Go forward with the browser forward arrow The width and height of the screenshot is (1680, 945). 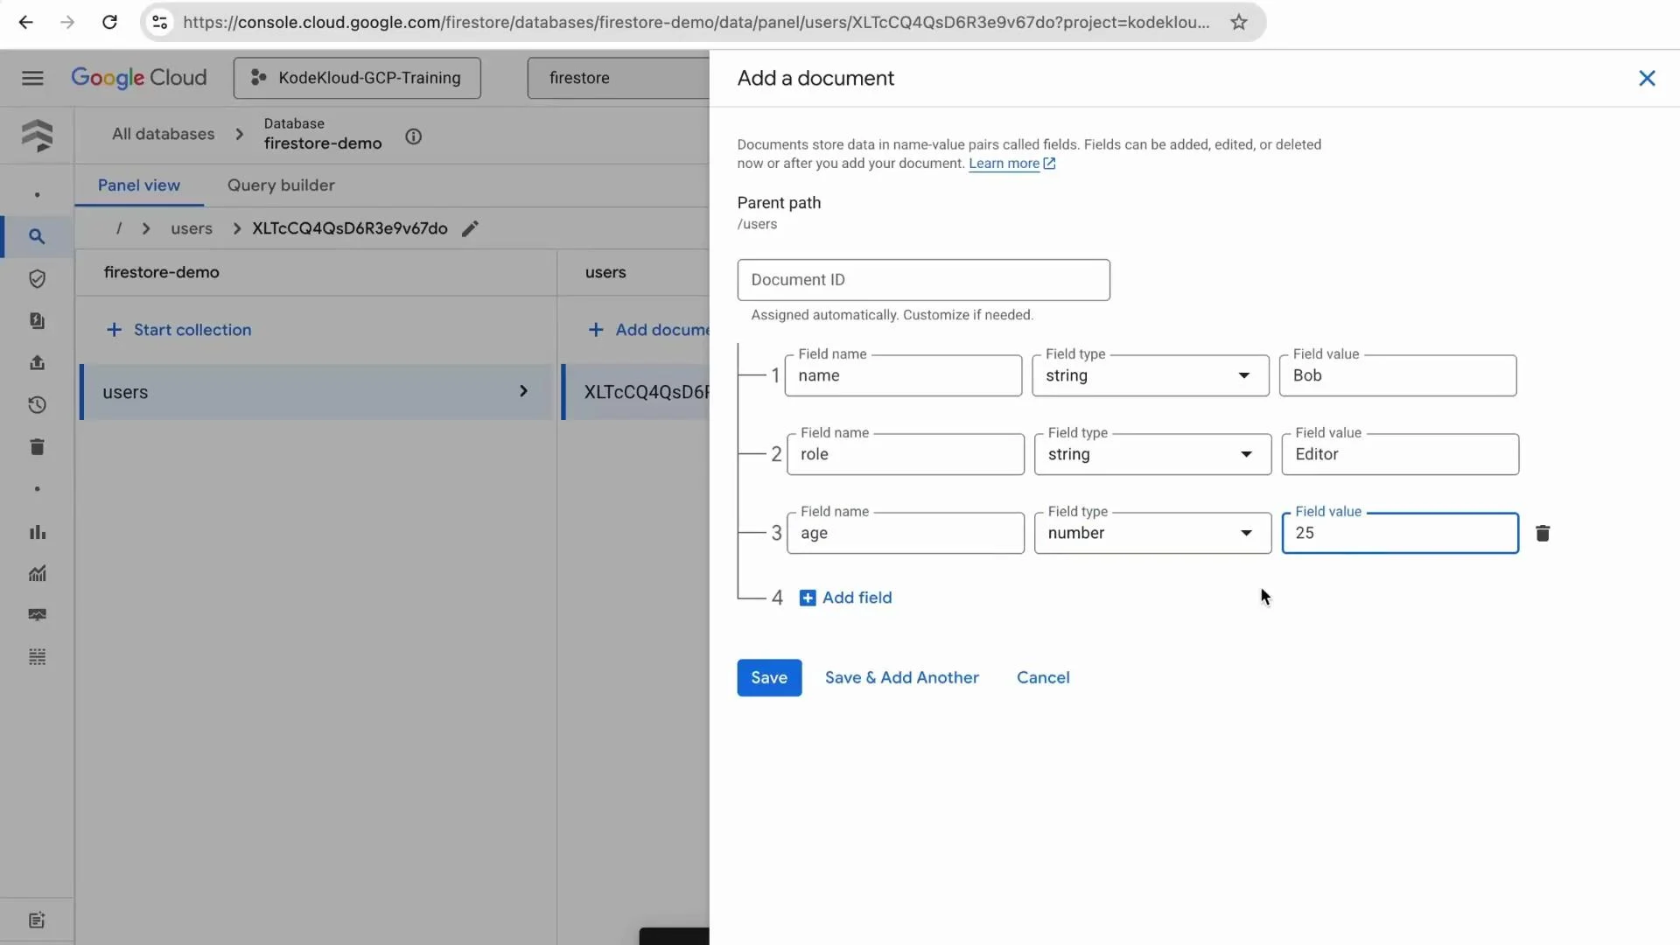click(x=67, y=22)
